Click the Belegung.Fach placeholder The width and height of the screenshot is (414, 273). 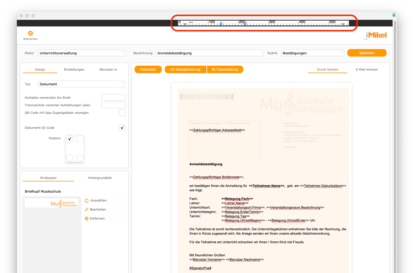[x=237, y=199]
